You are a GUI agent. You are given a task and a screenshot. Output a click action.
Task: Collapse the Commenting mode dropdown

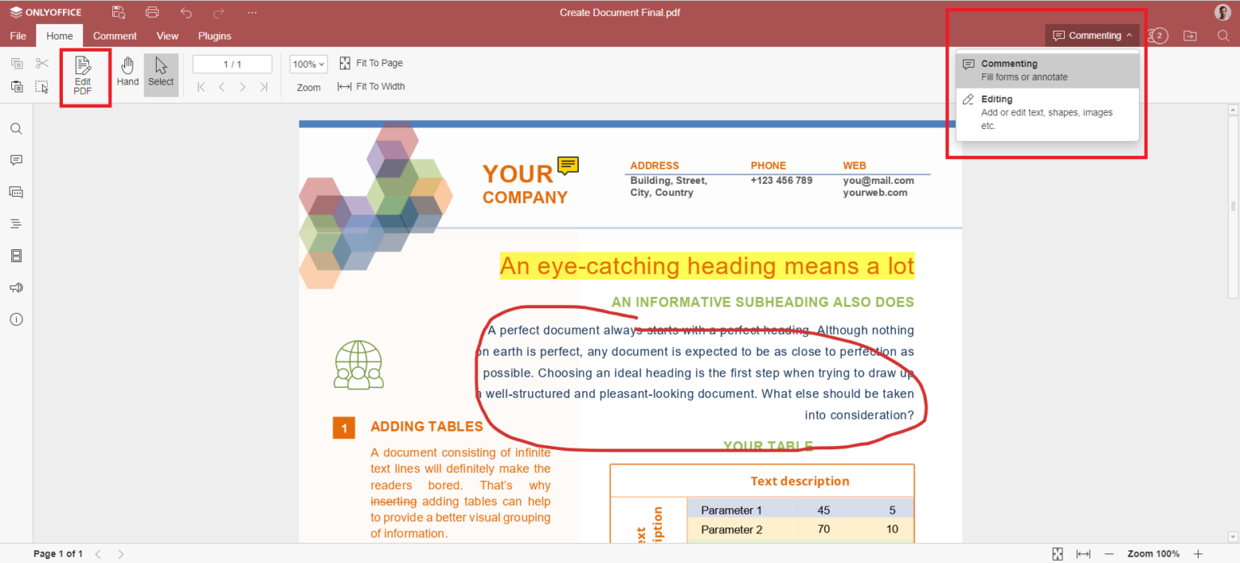pyautogui.click(x=1091, y=35)
